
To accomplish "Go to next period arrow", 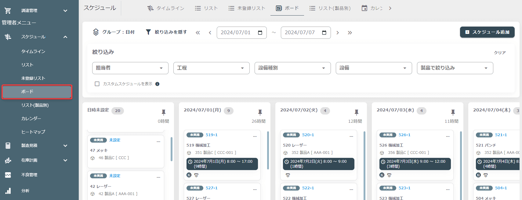I will pos(338,33).
